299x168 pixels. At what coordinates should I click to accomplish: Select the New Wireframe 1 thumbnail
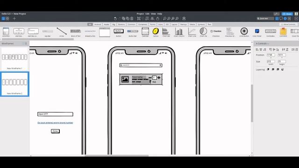point(14,59)
